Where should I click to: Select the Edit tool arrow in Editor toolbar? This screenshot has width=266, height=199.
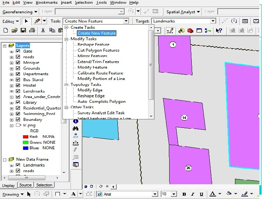[x=26, y=21]
